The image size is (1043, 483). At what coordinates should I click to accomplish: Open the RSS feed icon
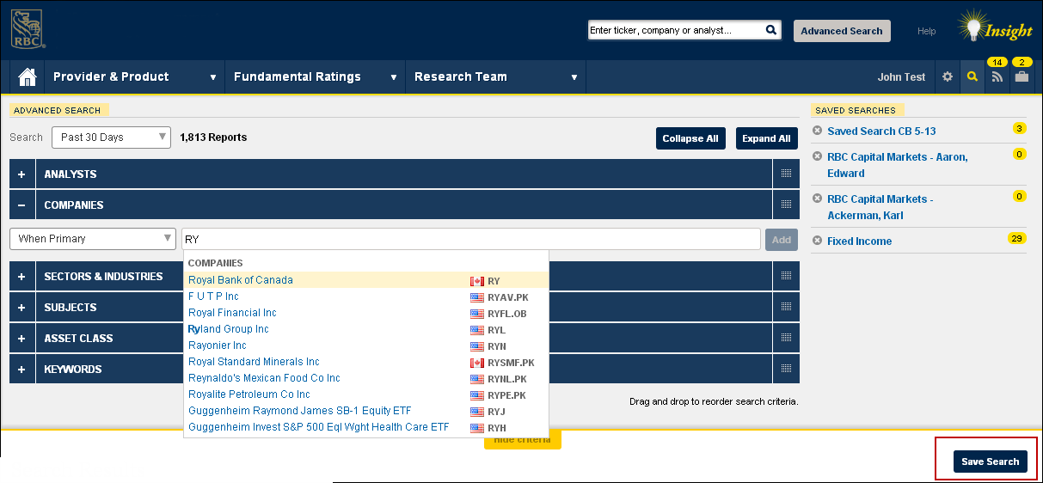pyautogui.click(x=997, y=76)
